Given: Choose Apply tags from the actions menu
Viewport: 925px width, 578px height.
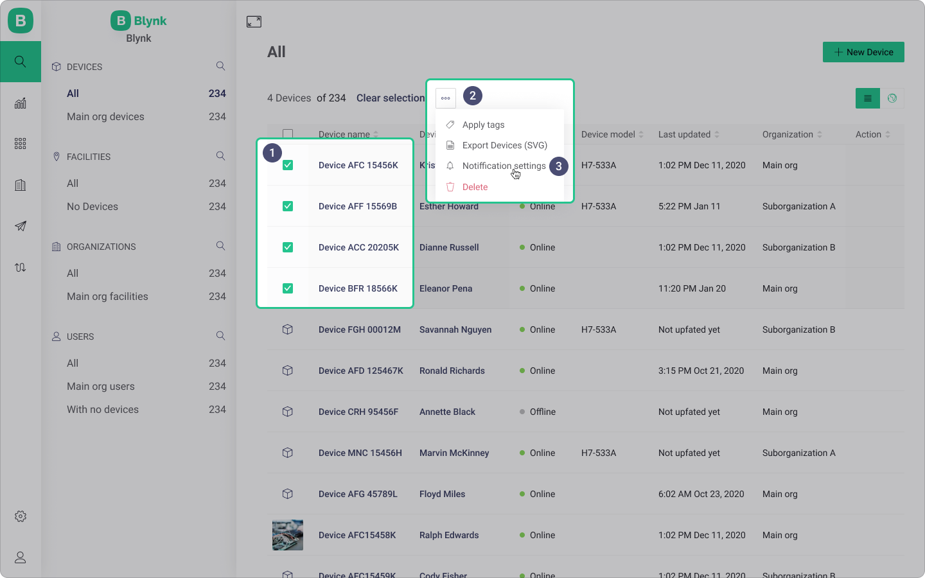Looking at the screenshot, I should click(x=483, y=125).
